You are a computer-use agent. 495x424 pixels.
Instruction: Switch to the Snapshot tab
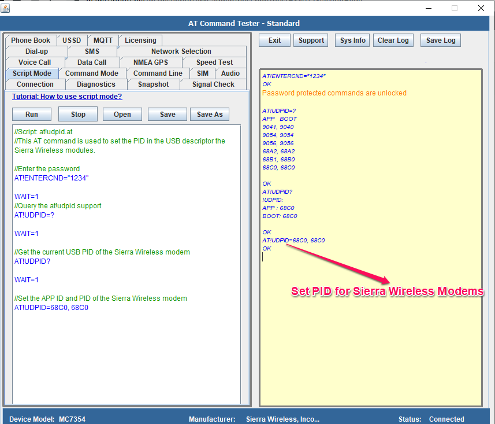(x=154, y=84)
